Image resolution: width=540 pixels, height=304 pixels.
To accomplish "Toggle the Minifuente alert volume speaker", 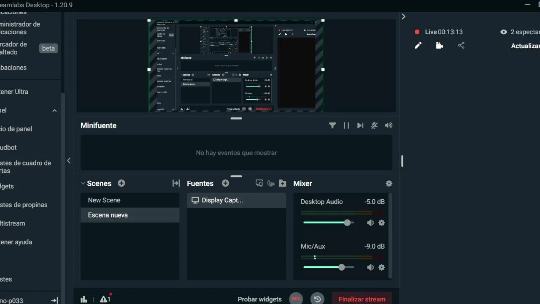I will (x=389, y=125).
